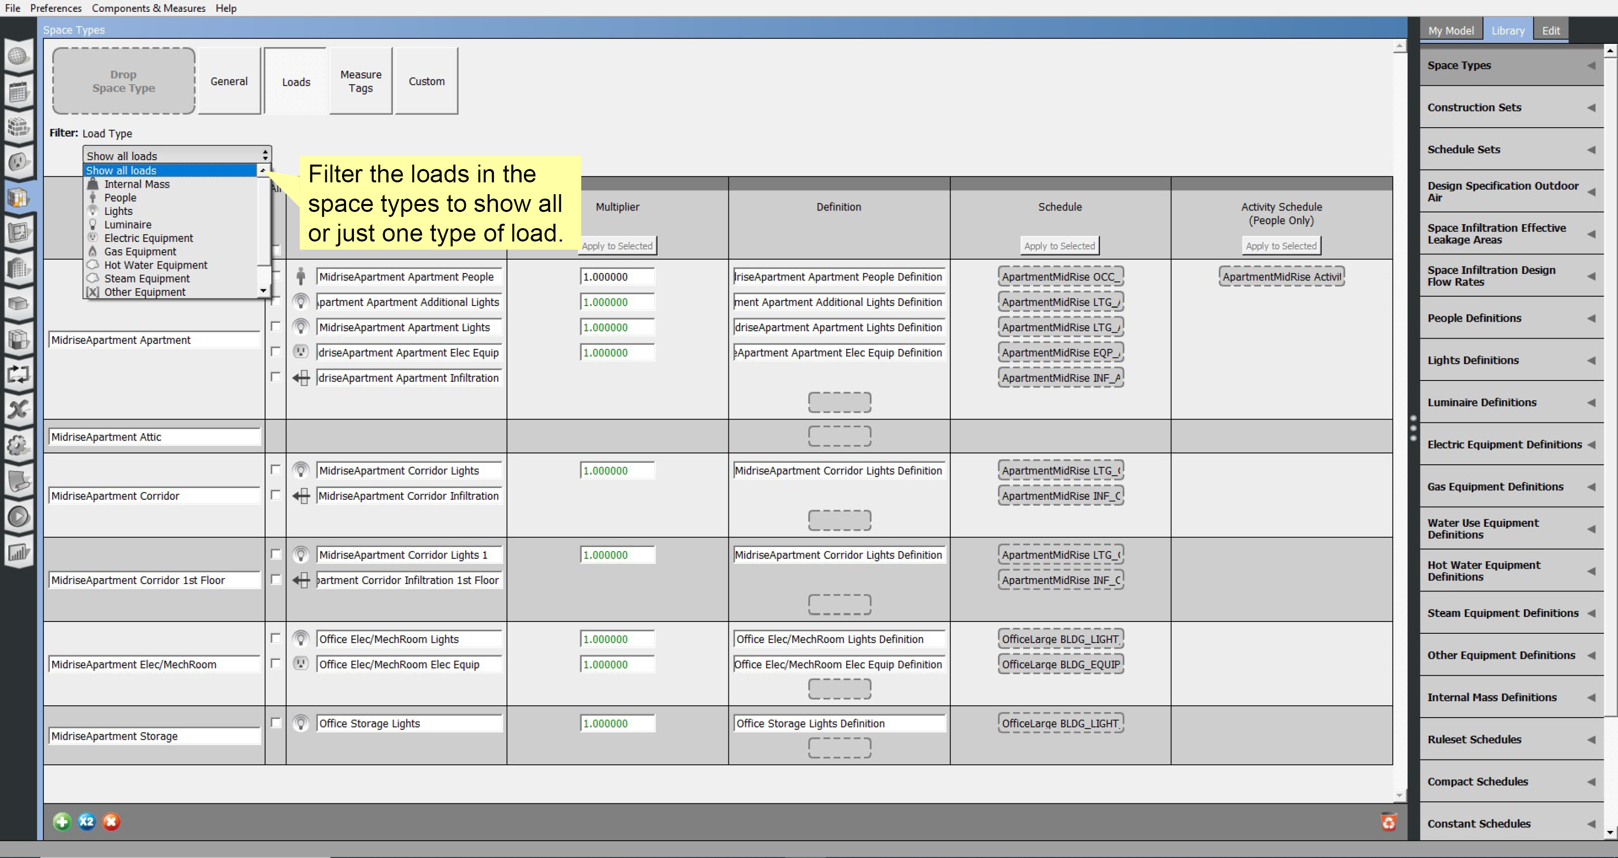
Task: Open the Components & Measures menu
Action: click(148, 8)
